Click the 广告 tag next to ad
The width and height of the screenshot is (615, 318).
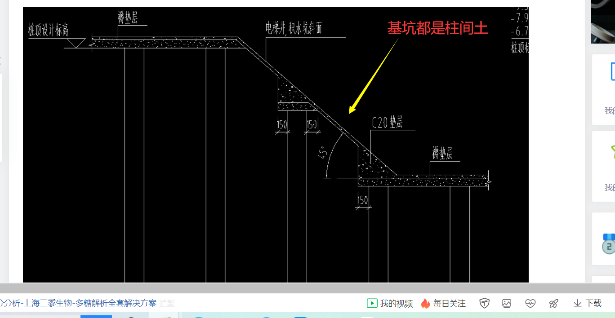[167, 304]
